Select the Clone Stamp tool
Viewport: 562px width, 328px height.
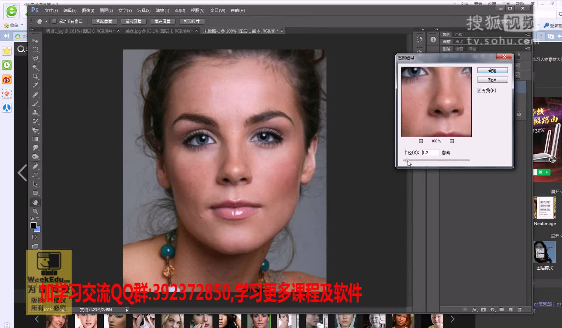click(35, 113)
